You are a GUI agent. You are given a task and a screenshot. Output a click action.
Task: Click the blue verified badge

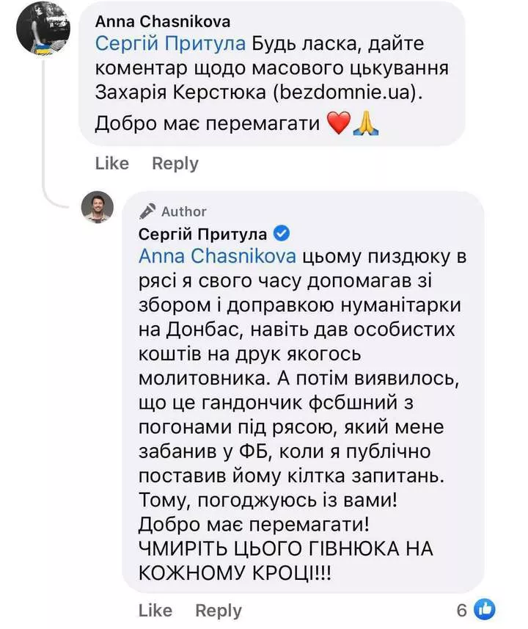(x=281, y=233)
